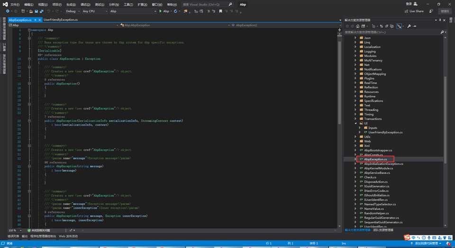Viewport: 455px width, 248px height.
Task: Click Solution Explorer collapse all icon
Action: click(x=387, y=26)
